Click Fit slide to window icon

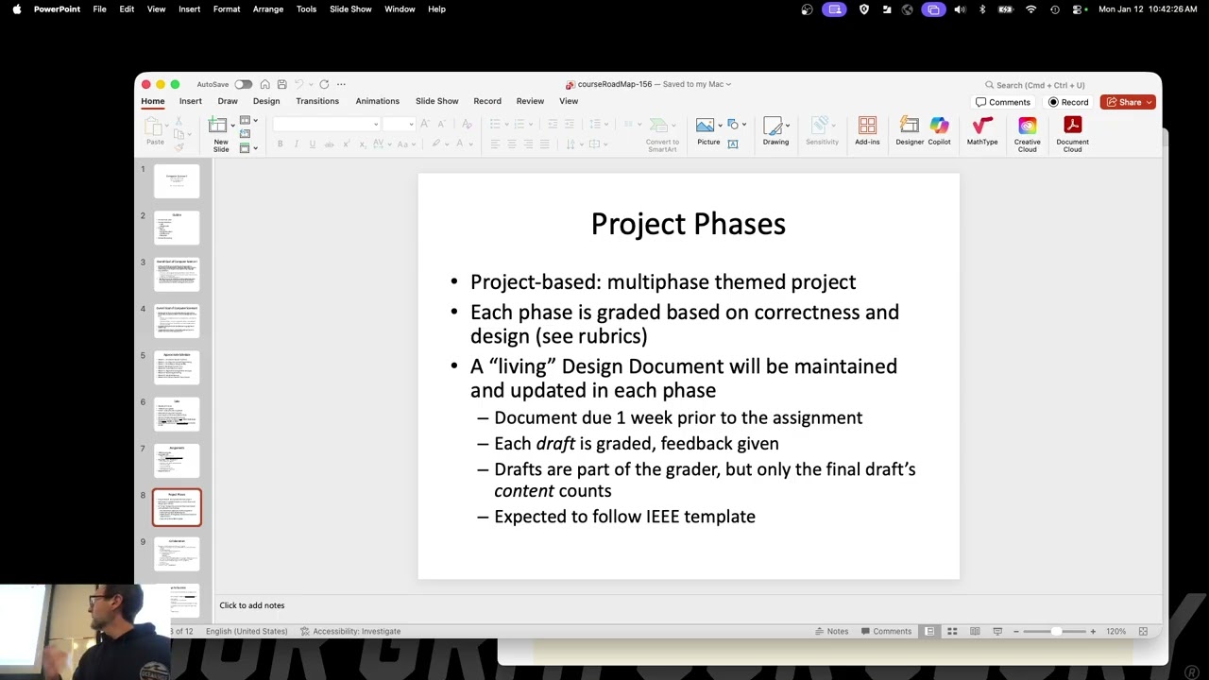click(1143, 631)
